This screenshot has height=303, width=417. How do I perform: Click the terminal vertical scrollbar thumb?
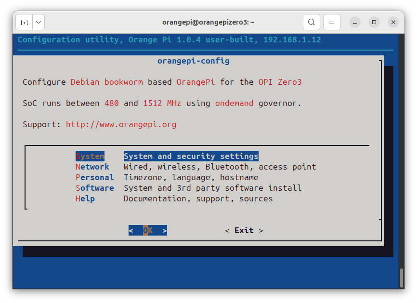click(402, 278)
